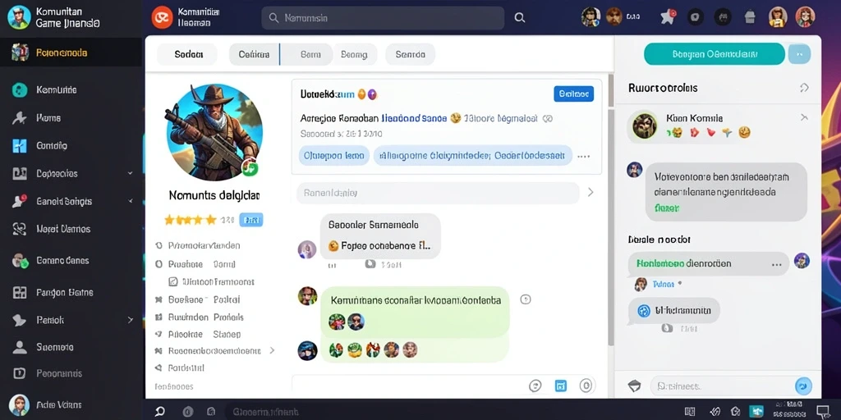This screenshot has height=420, width=841.
Task: Open Noret Uemes in the sidebar
Action: click(x=63, y=229)
